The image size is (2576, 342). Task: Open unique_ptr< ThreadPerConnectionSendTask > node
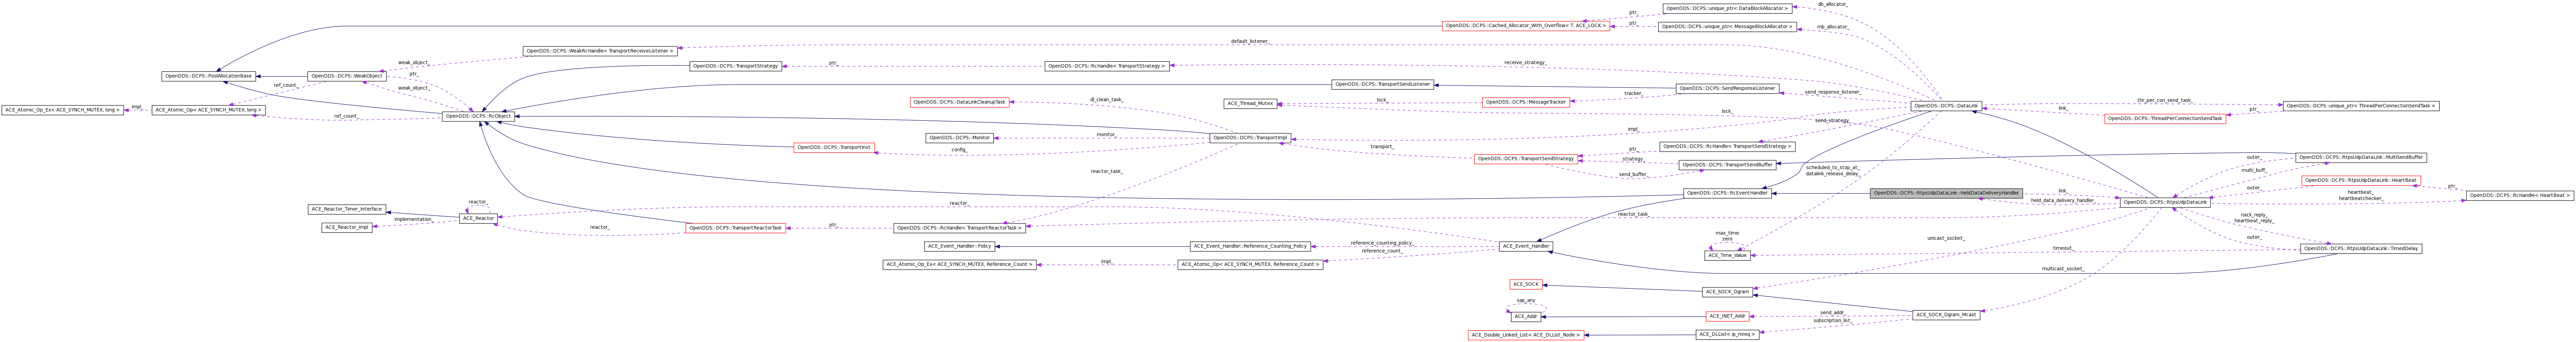2361,106
